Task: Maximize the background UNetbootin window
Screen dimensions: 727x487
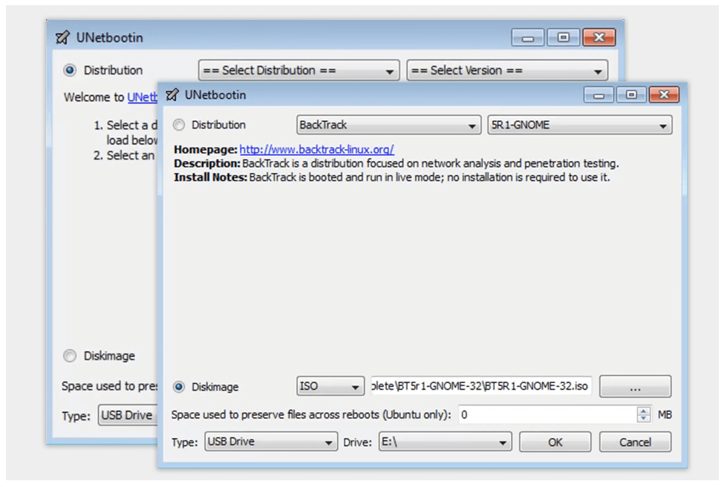Action: [565, 38]
